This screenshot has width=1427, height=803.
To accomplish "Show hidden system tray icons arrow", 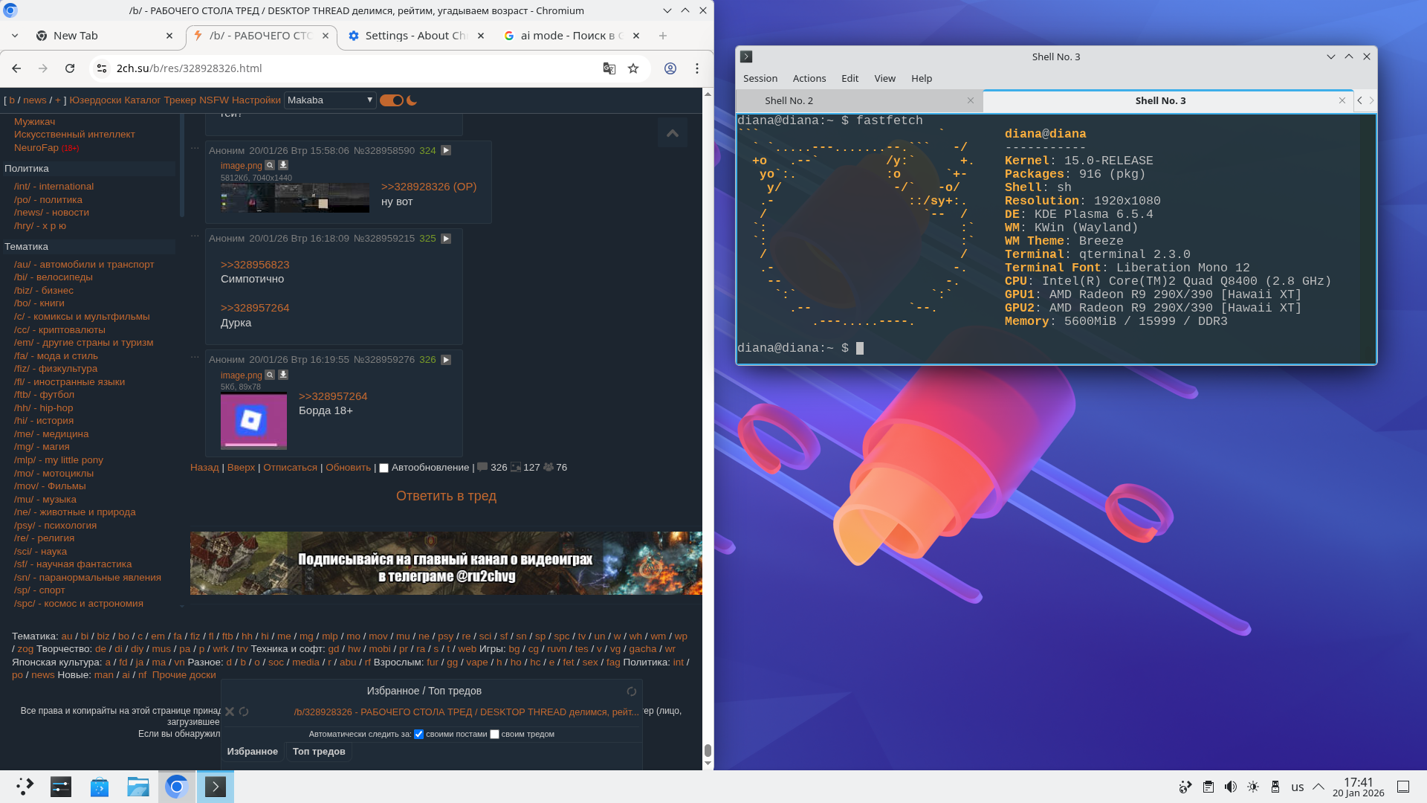I will tap(1318, 787).
